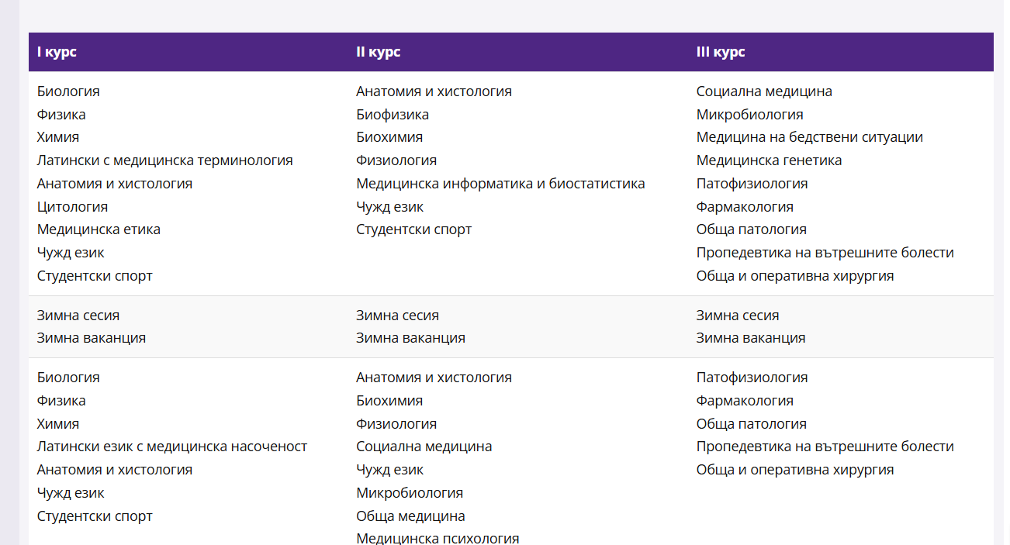
Task: Select "Медицинска информатика и биостатистика" entry
Action: [x=500, y=184]
